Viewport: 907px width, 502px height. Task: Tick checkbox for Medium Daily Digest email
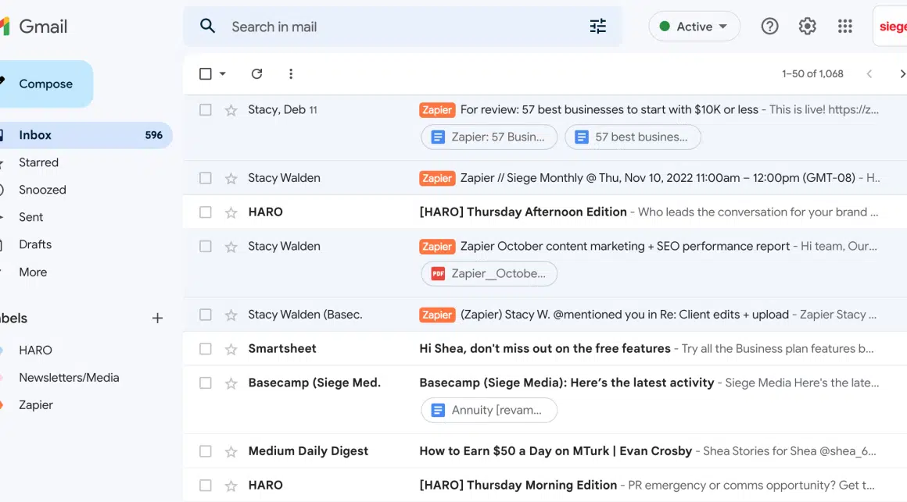[206, 451]
